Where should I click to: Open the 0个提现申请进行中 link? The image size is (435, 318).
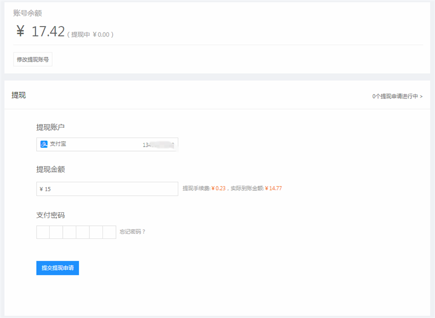(397, 97)
